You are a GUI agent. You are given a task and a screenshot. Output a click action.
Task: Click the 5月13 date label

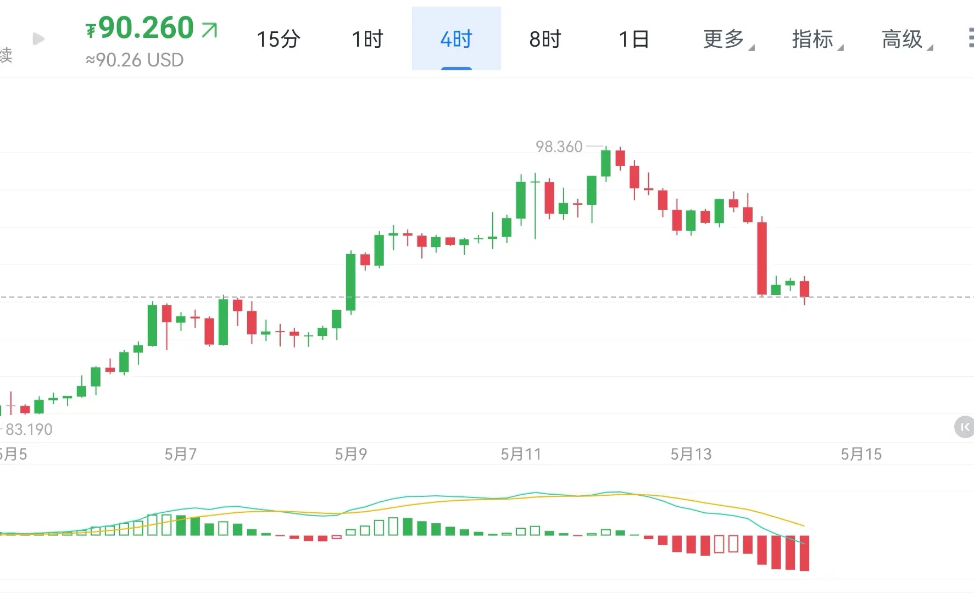point(691,454)
